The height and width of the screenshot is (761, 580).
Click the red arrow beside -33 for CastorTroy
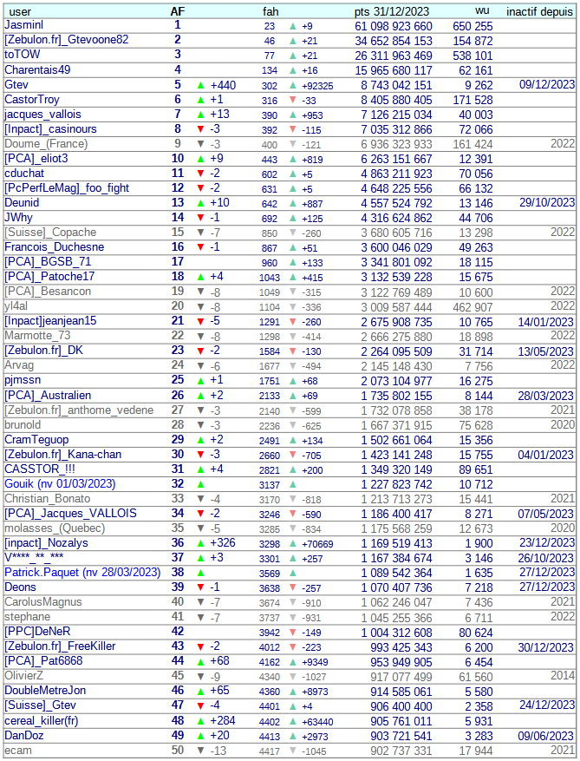tap(292, 100)
